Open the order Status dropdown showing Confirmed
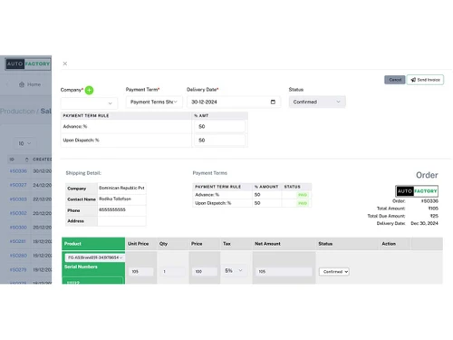The width and height of the screenshot is (453, 340). (x=317, y=102)
